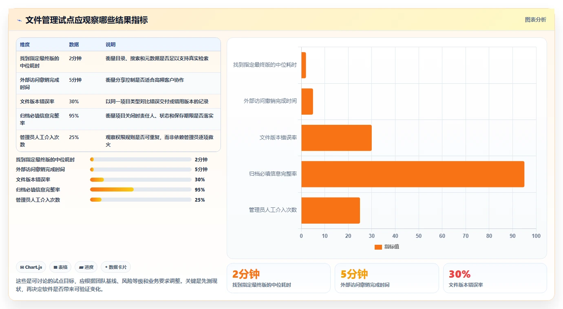Click the 归档必填信息完整率 progress bar
Image resolution: width=563 pixels, height=309 pixels.
[x=141, y=190]
